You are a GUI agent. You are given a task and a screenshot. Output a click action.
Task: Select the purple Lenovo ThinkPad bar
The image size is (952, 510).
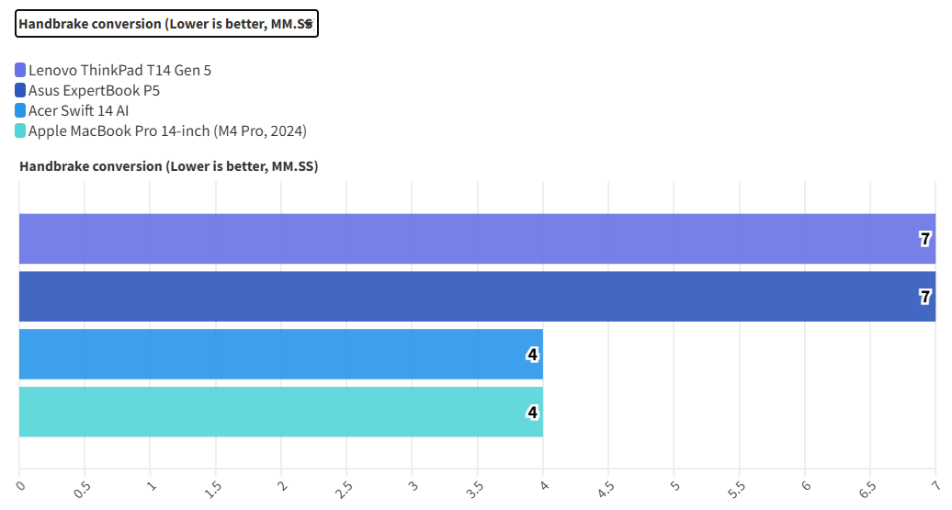(x=459, y=239)
